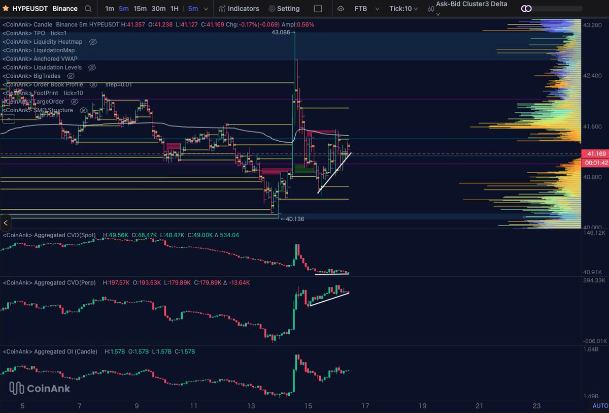Select the 30m timeframe
This screenshot has height=413, width=609.
click(158, 9)
